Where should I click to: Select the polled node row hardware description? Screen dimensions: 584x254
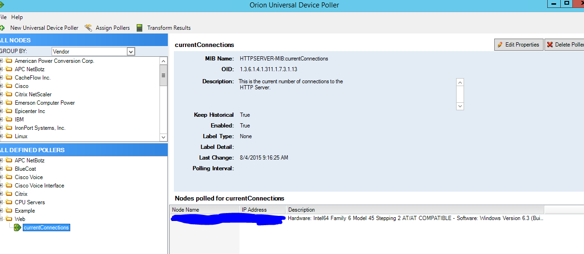click(x=416, y=218)
